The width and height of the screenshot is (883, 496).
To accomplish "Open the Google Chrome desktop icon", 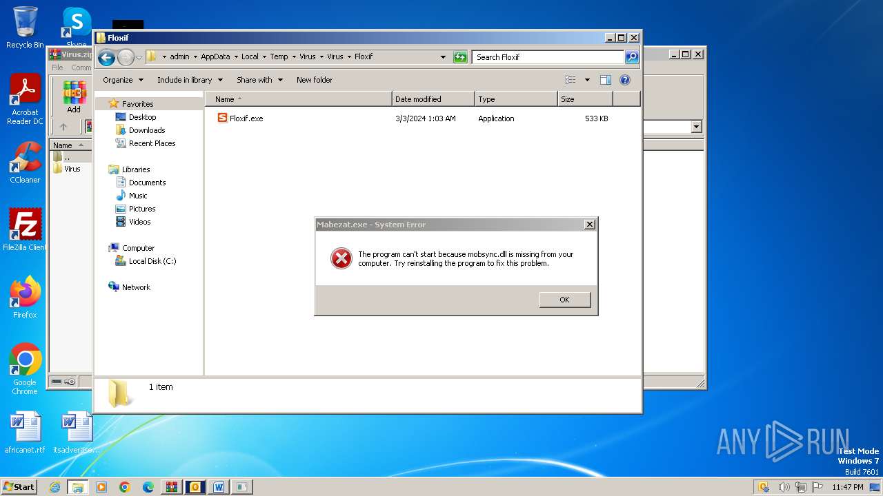I will [x=25, y=369].
